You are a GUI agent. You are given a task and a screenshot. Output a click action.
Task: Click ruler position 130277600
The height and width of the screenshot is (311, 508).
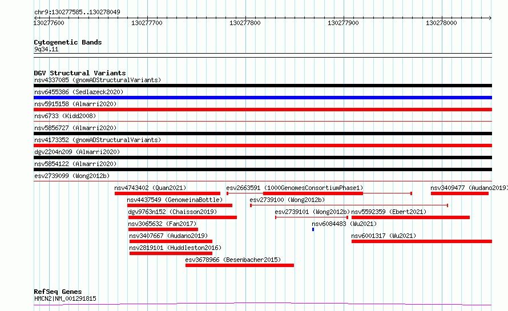click(49, 23)
